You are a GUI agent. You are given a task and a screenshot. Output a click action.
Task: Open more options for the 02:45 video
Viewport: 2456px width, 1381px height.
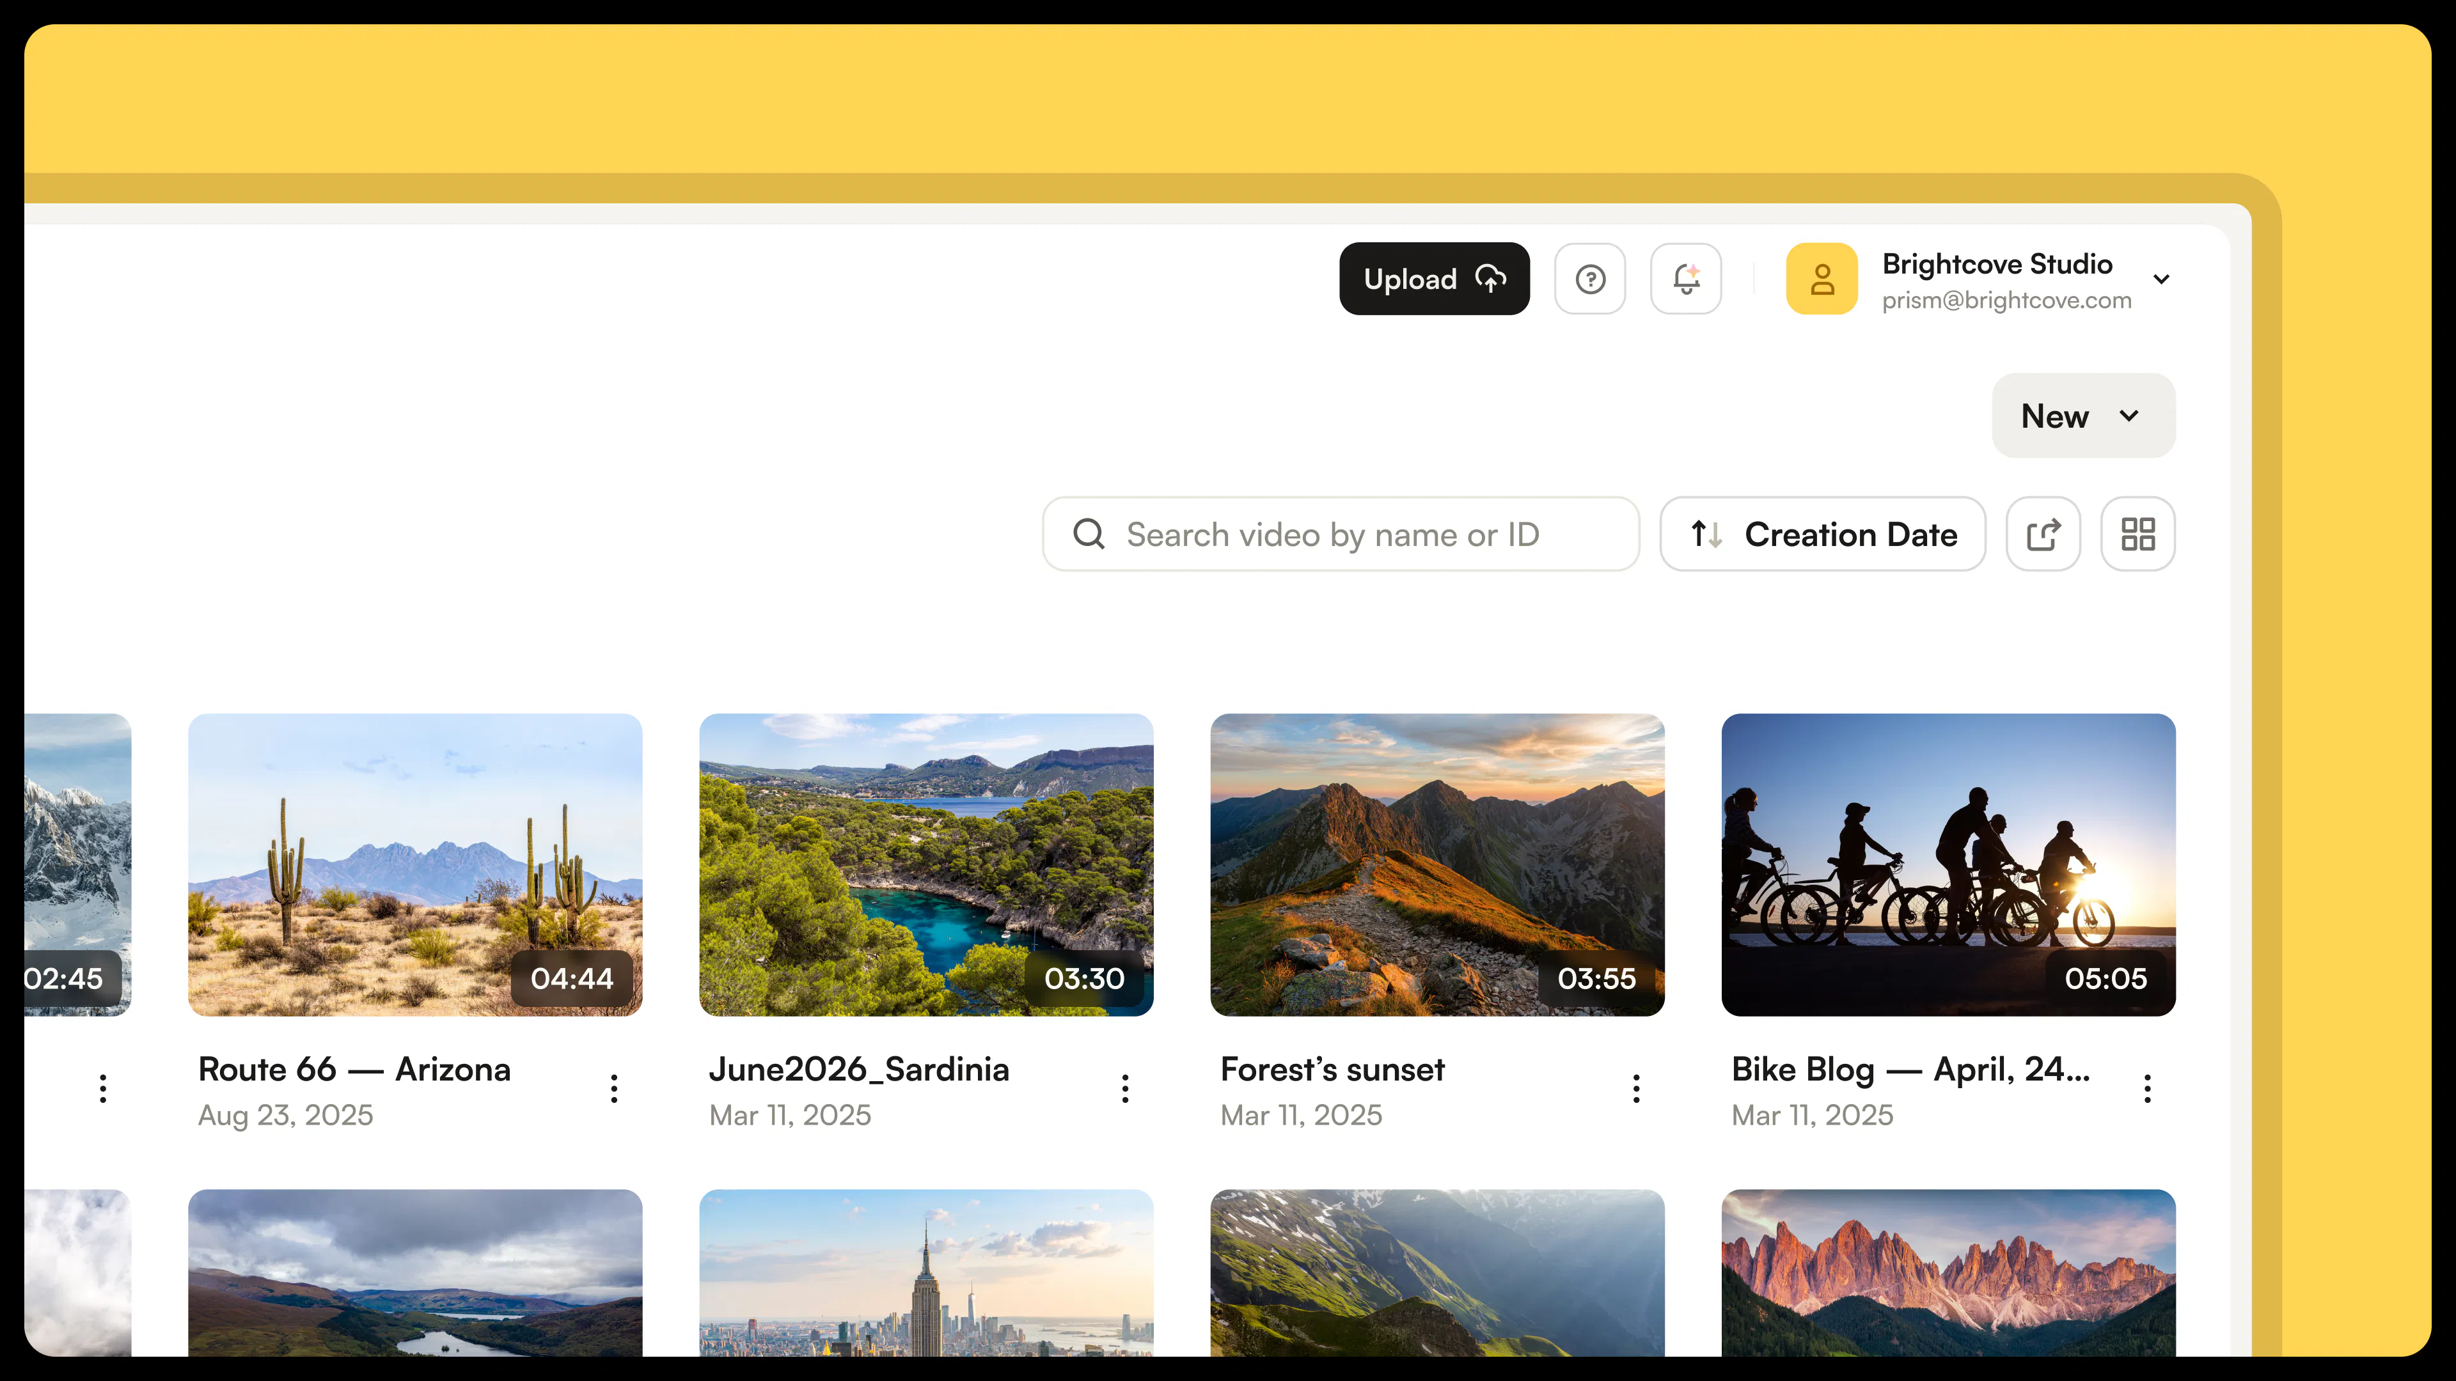click(103, 1088)
